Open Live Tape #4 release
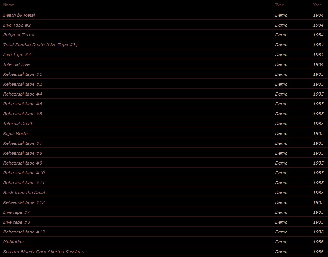 (x=17, y=55)
